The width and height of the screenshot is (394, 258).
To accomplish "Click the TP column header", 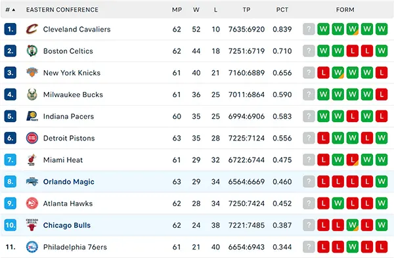I will tap(246, 10).
